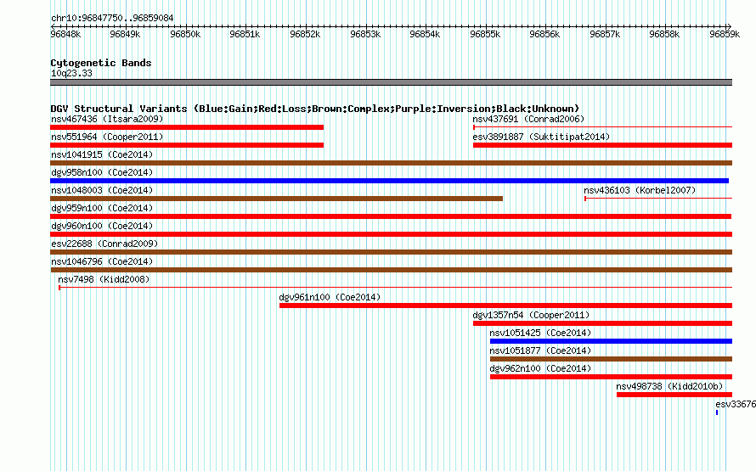The width and height of the screenshot is (756, 471).
Task: Click nsv1046796 (Coe2014) variant label
Action: coord(102,261)
